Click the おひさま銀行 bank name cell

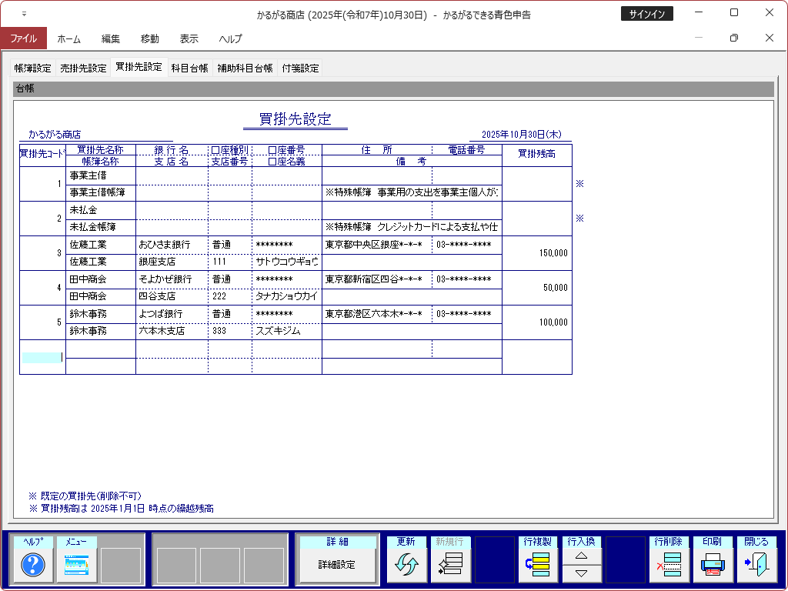click(171, 245)
